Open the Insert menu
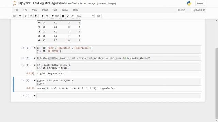Screen dimensions: 218x122 click(45, 10)
